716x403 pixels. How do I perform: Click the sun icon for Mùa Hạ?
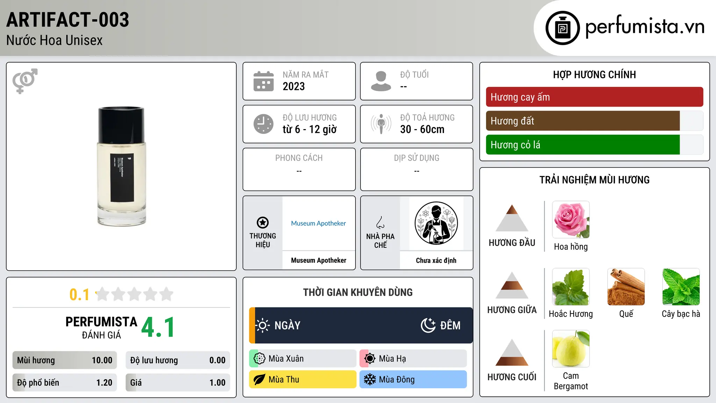(370, 359)
